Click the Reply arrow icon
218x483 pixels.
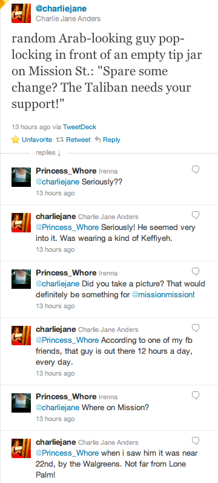[97, 140]
